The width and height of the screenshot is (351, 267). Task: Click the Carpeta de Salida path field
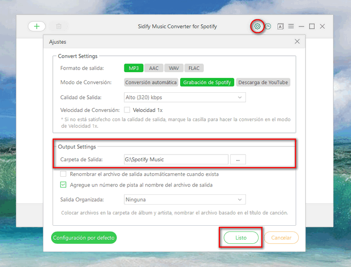176,159
